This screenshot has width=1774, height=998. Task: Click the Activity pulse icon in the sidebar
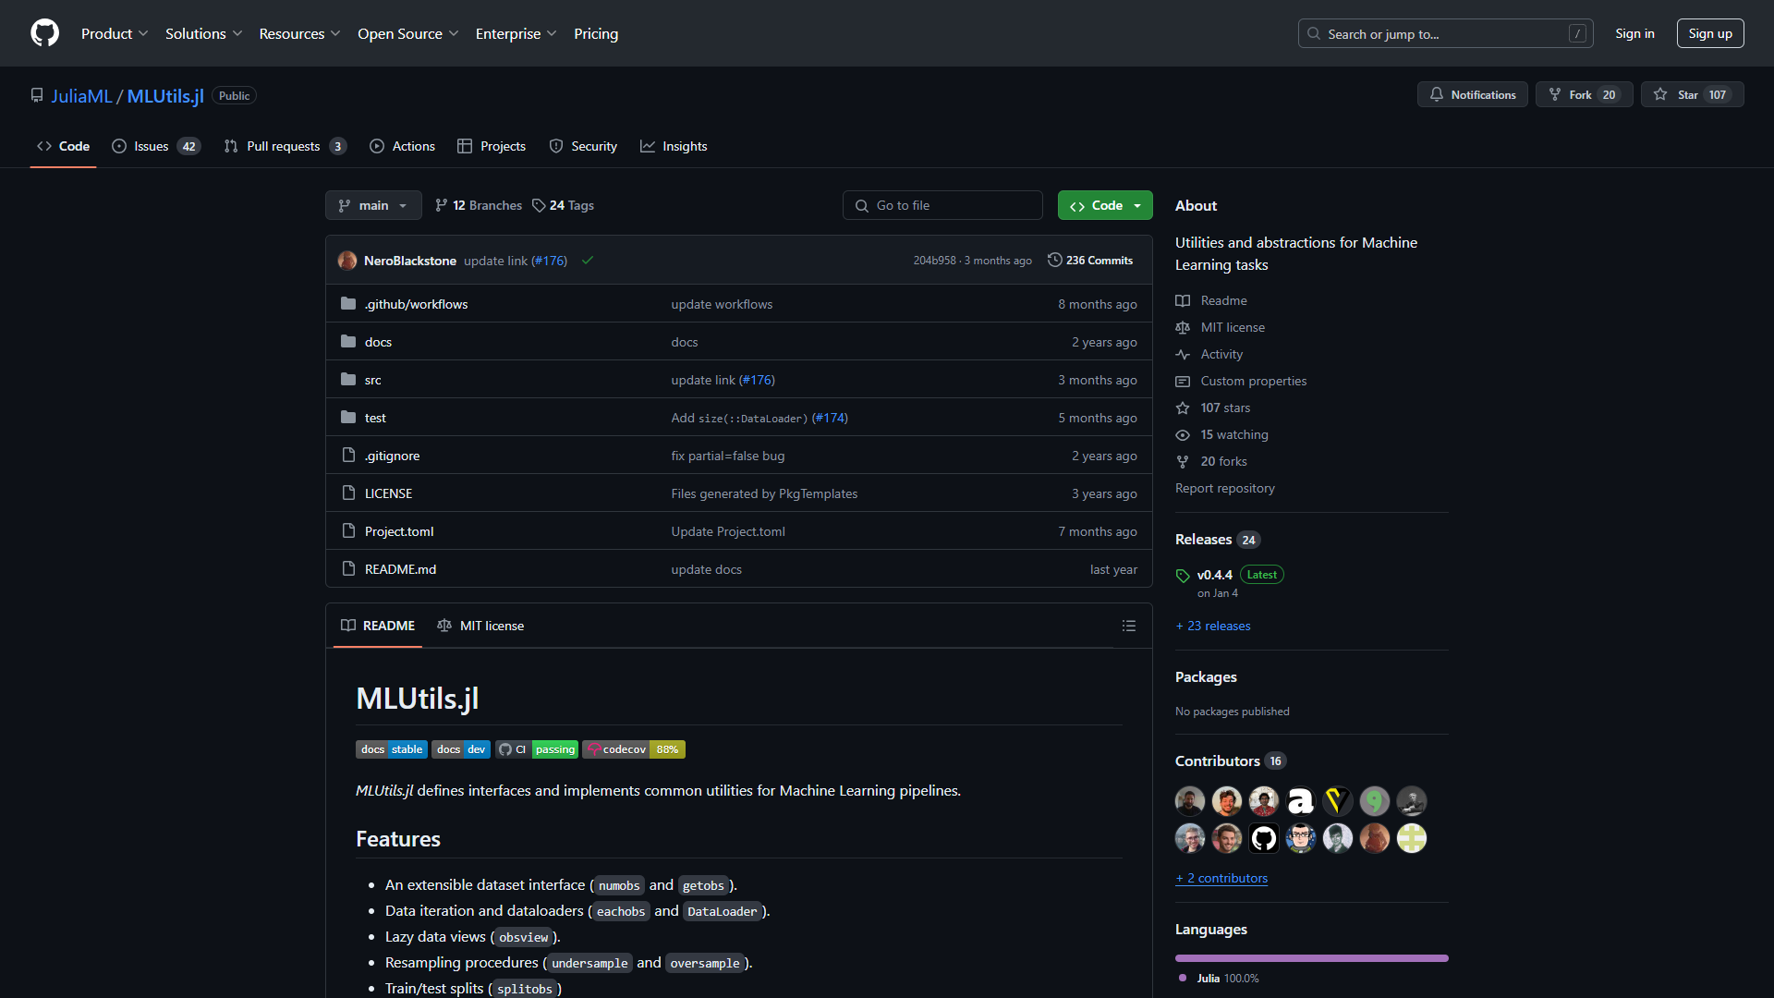pyautogui.click(x=1183, y=354)
